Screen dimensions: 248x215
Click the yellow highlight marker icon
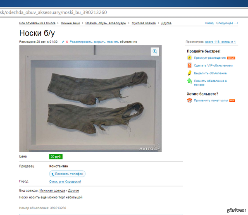(189, 73)
